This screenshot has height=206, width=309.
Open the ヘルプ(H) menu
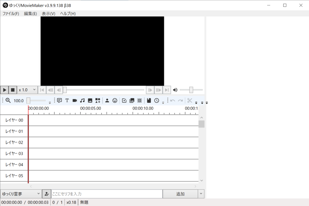point(68,14)
